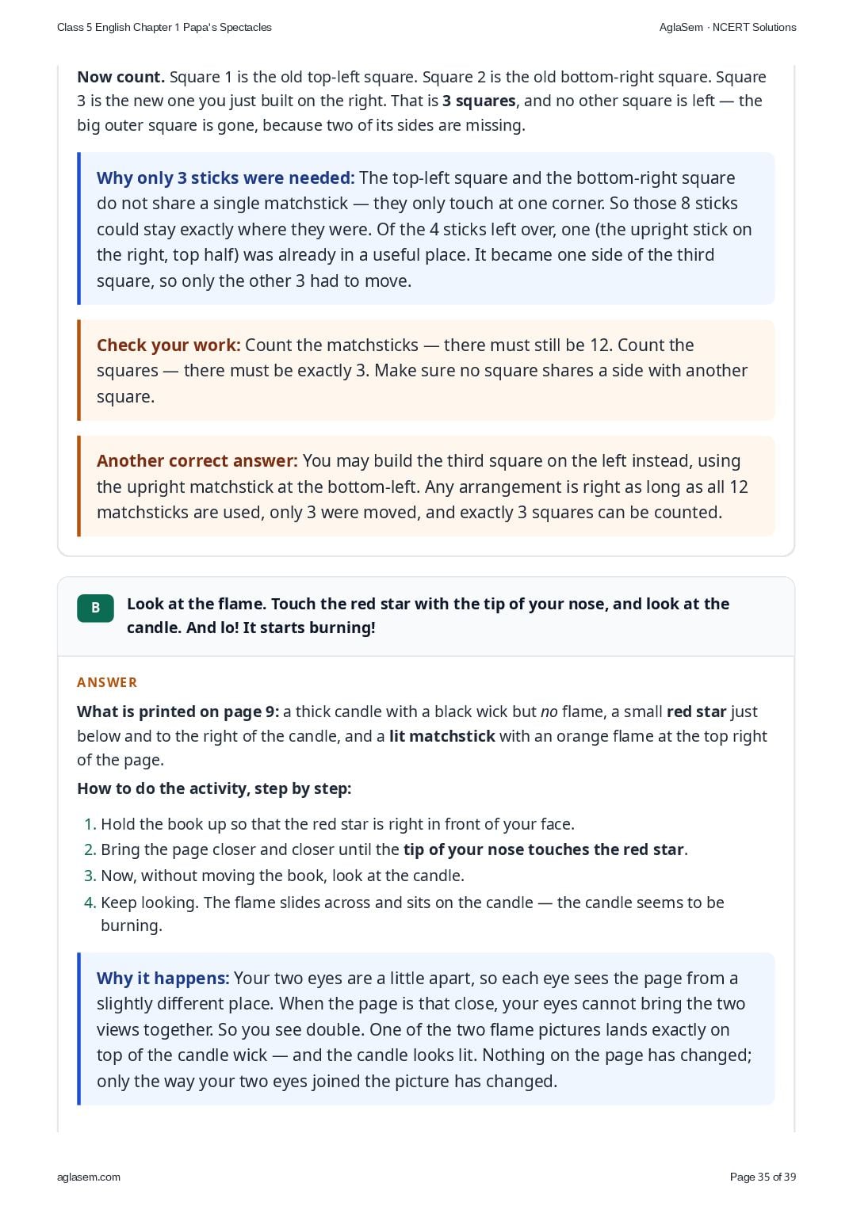
Task: Click the 'Why it happens' heading
Action: (163, 978)
